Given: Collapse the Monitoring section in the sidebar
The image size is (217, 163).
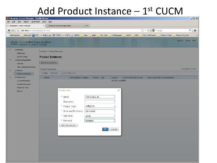Looking at the screenshot, I should (10, 50).
